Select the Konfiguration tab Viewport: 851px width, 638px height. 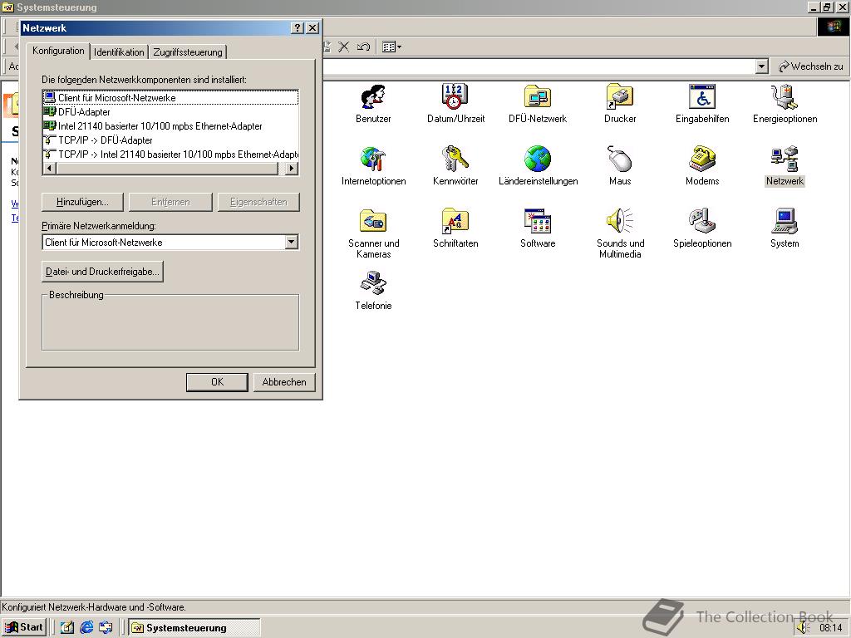pos(58,51)
